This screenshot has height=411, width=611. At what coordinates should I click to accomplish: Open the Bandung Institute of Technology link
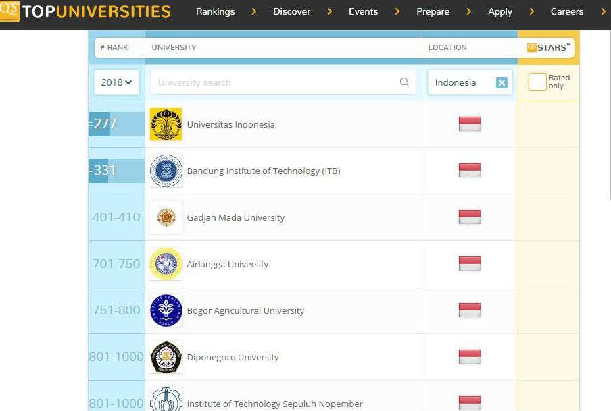point(264,171)
